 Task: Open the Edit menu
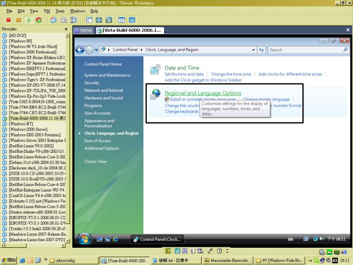pos(21,11)
